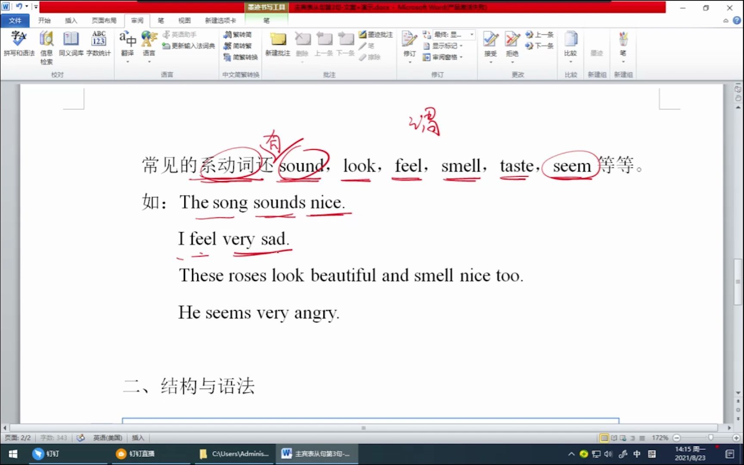
Task: Insert a 新建批注 new comment
Action: click(278, 44)
